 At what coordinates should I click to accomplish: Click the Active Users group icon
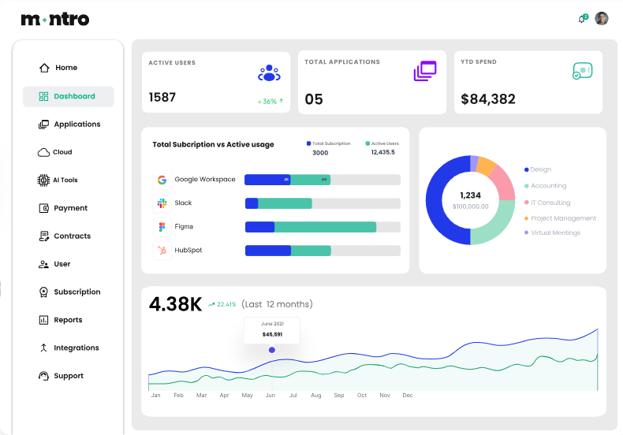point(269,73)
